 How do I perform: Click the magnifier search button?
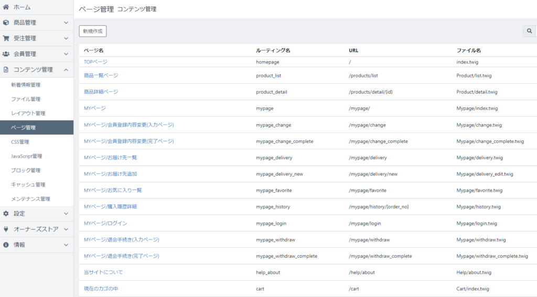point(530,31)
